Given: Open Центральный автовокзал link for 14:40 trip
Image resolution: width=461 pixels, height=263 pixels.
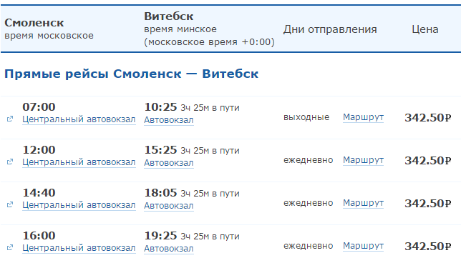Looking at the screenshot, I should [79, 205].
